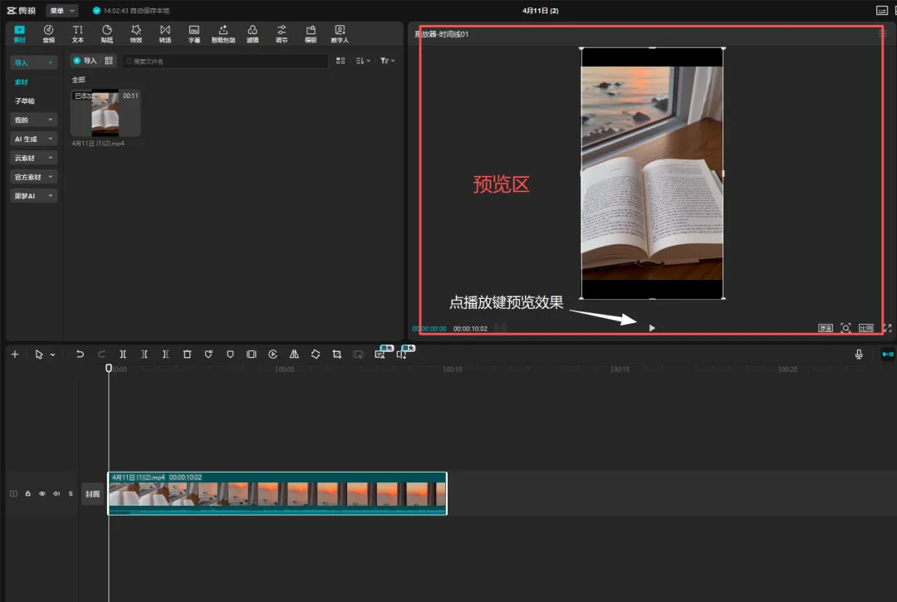Lock the main video track
Viewport: 897px width, 602px height.
pyautogui.click(x=28, y=493)
